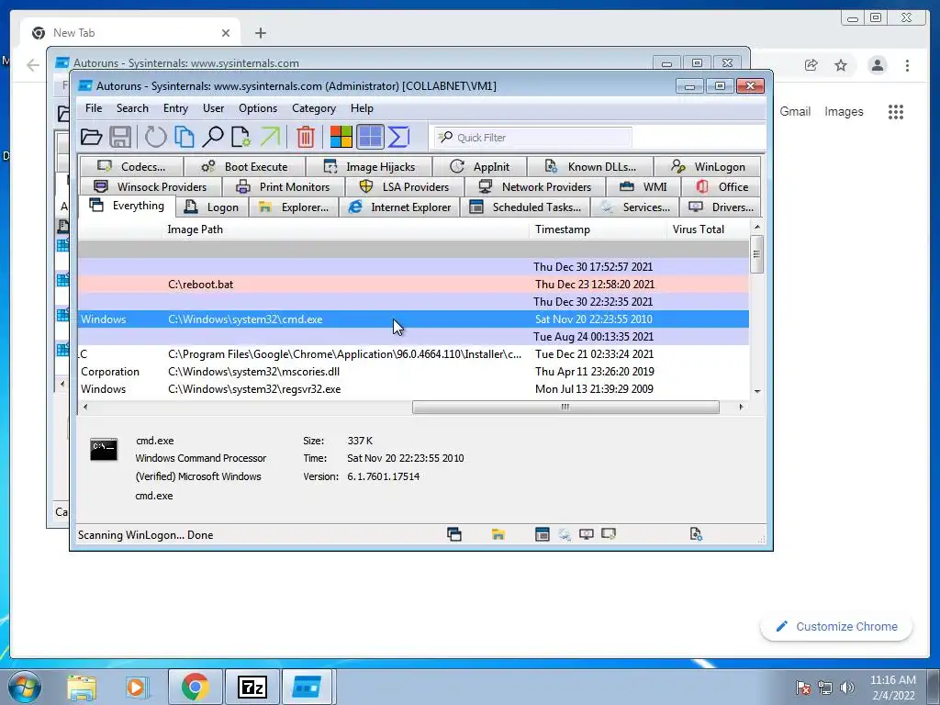Viewport: 940px width, 705px height.
Task: Open the Options menu
Action: [x=258, y=108]
